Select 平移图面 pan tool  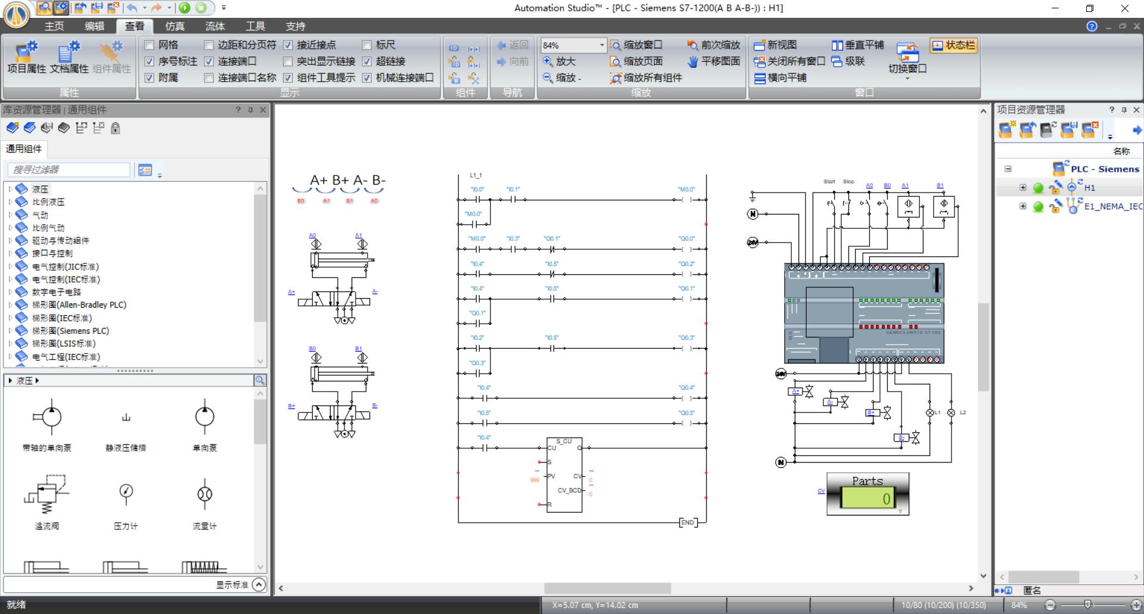click(713, 61)
